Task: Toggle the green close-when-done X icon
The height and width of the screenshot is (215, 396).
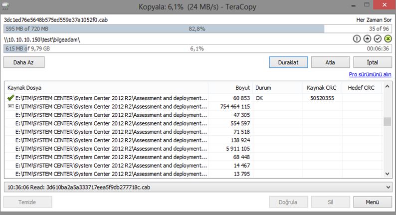Action: (x=388, y=38)
